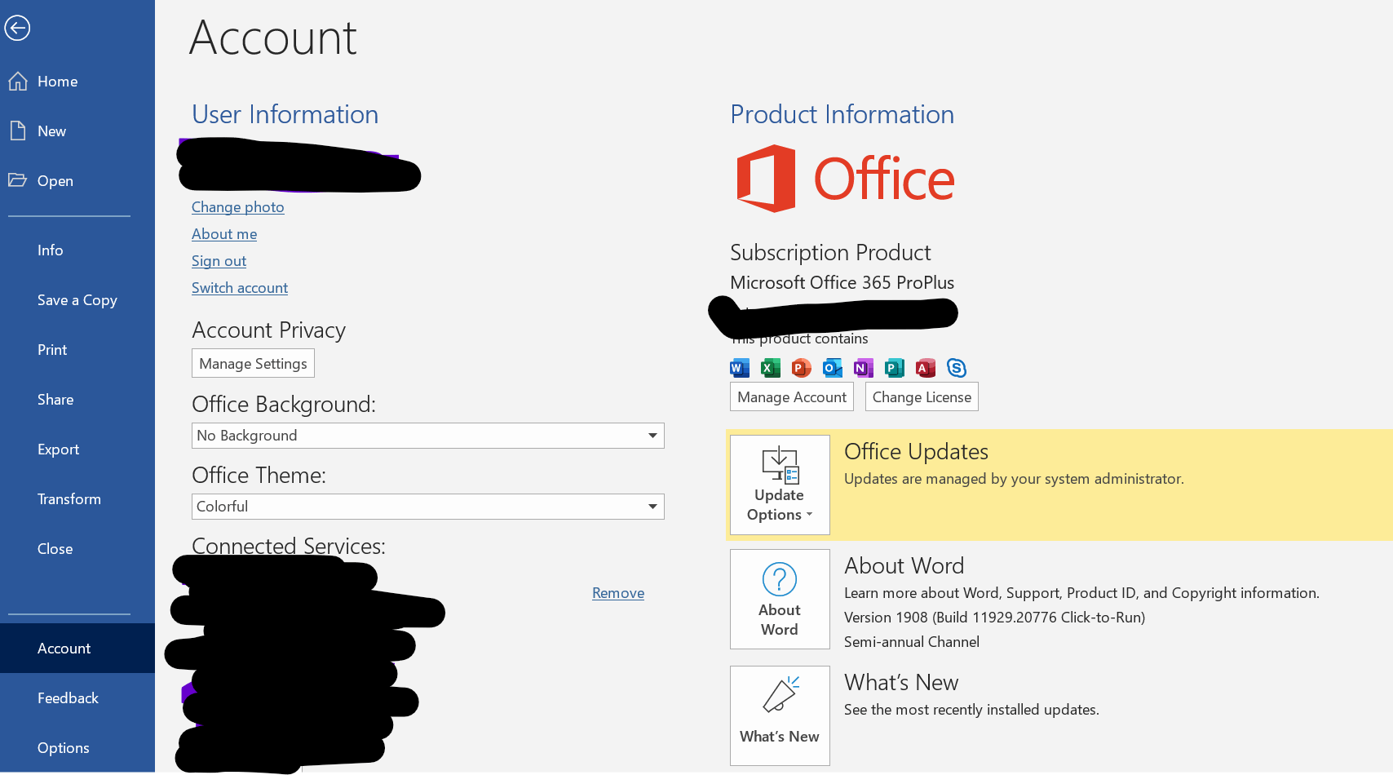Click the 'Microsoft Office 365 ProPlus' text

842,283
